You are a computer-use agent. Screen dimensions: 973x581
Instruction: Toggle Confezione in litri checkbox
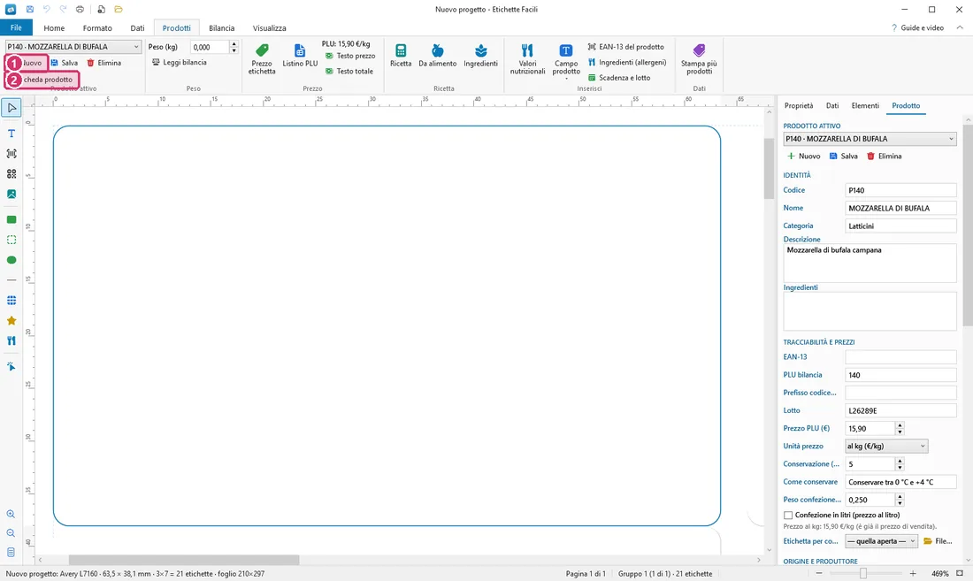click(x=788, y=516)
